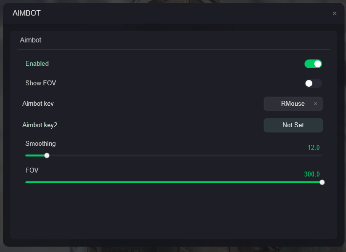The width and height of the screenshot is (346, 252).
Task: Turn on the Show FOV switch
Action: pyautogui.click(x=313, y=83)
